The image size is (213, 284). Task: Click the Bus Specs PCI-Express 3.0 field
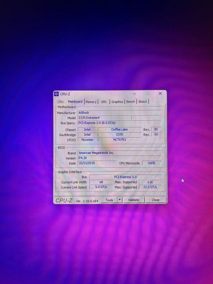coord(120,123)
